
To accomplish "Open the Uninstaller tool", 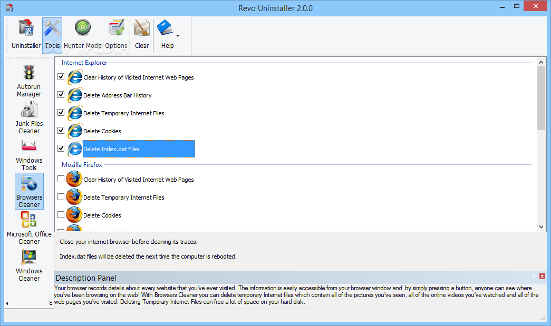I will click(26, 35).
